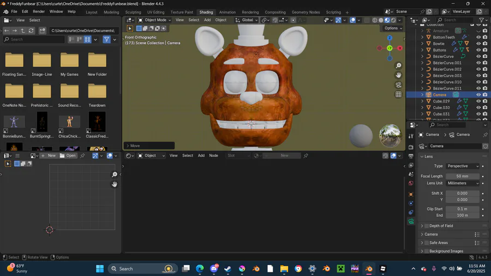Viewport: 491px width, 276px height.
Task: Hide Camera in viewport
Action: [x=478, y=95]
